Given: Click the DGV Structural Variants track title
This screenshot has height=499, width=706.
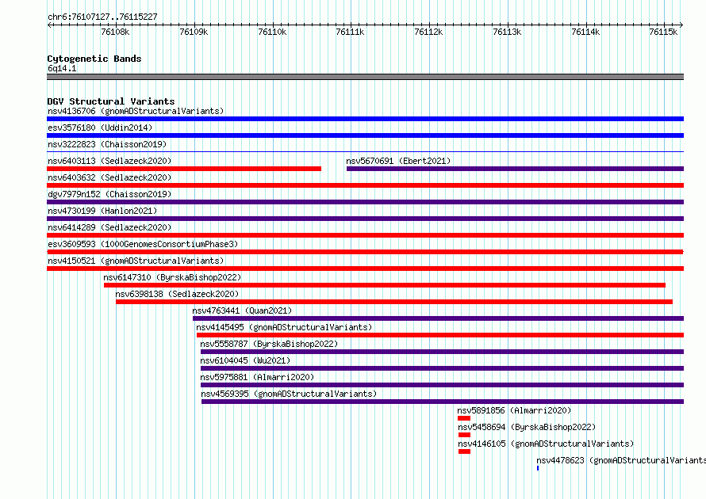Looking at the screenshot, I should (111, 101).
